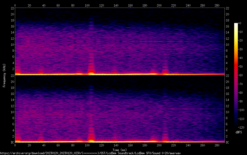
Task: Click the DC label at bottom-right corner
Action: click(227, 142)
